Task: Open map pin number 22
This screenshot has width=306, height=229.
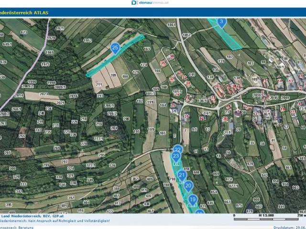Action: point(177,149)
